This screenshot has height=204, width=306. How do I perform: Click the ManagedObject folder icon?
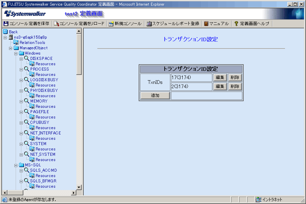[x=16, y=48]
